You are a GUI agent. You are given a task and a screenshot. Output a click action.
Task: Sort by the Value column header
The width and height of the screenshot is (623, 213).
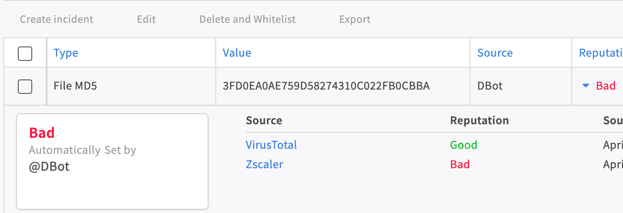[237, 53]
